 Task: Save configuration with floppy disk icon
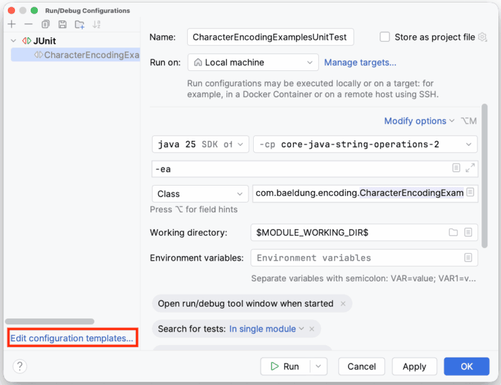tap(63, 24)
